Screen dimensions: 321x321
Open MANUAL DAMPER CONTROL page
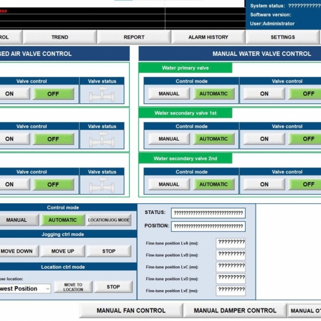(x=235, y=310)
